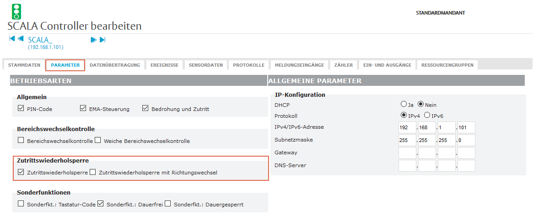Select the Meldungseingänge tab
533x216 pixels.
[x=299, y=65]
